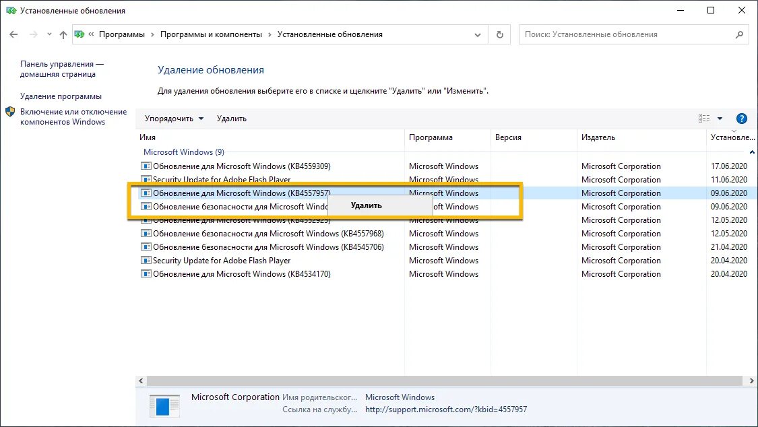Image resolution: width=758 pixels, height=427 pixels.
Task: Click icon of KB4534170 update
Action: tap(146, 274)
